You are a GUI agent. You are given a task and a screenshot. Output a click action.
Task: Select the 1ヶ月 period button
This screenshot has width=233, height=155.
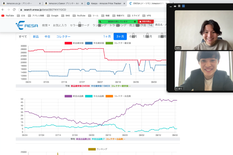[x=107, y=36]
